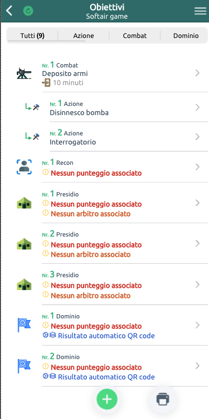This screenshot has width=209, height=419.
Task: Expand the Deposito armi row chevron
Action: coord(197,73)
